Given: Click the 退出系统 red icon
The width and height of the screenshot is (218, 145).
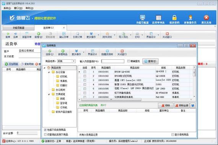Looking at the screenshot, I should (206, 18).
